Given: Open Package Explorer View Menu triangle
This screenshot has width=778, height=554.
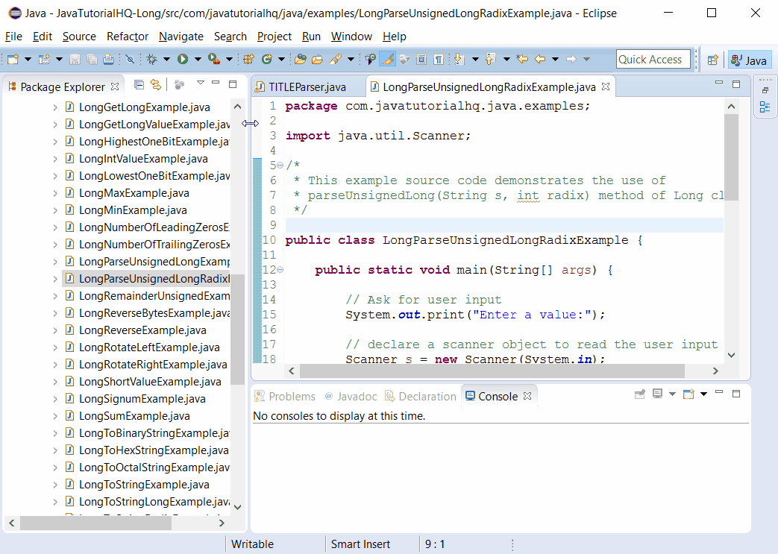Looking at the screenshot, I should coord(201,84).
